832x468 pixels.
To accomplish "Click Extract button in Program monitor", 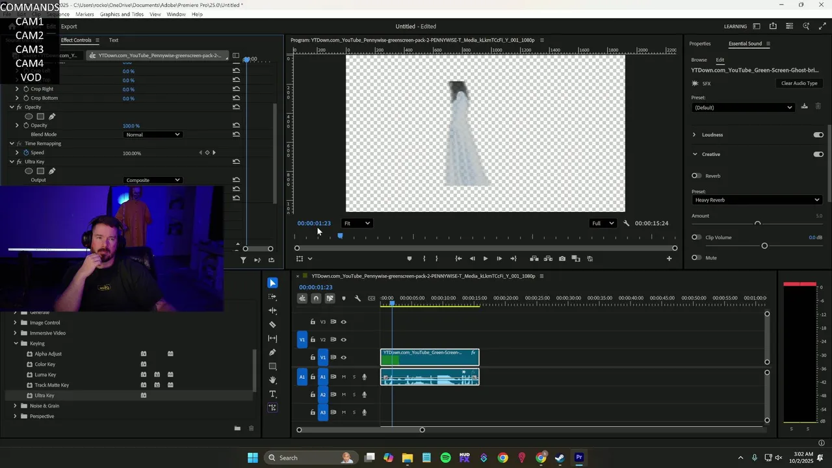I will pos(548,259).
